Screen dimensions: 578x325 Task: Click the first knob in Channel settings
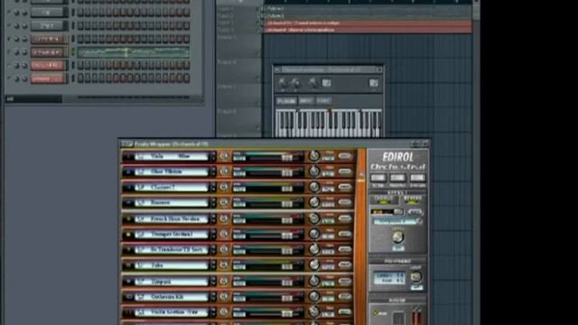click(283, 83)
